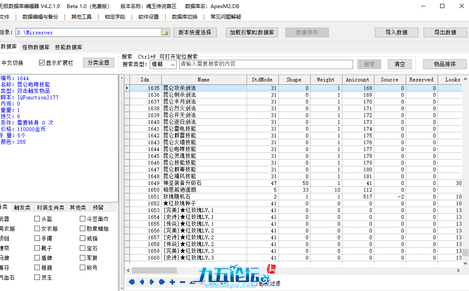The width and height of the screenshot is (469, 291).
Task: Enable the 头盔 category checkbox
Action: (37, 219)
